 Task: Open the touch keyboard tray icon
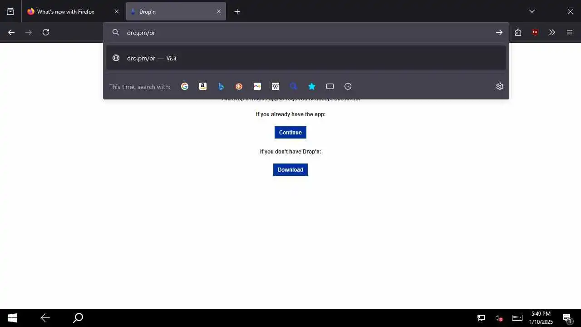(x=517, y=318)
